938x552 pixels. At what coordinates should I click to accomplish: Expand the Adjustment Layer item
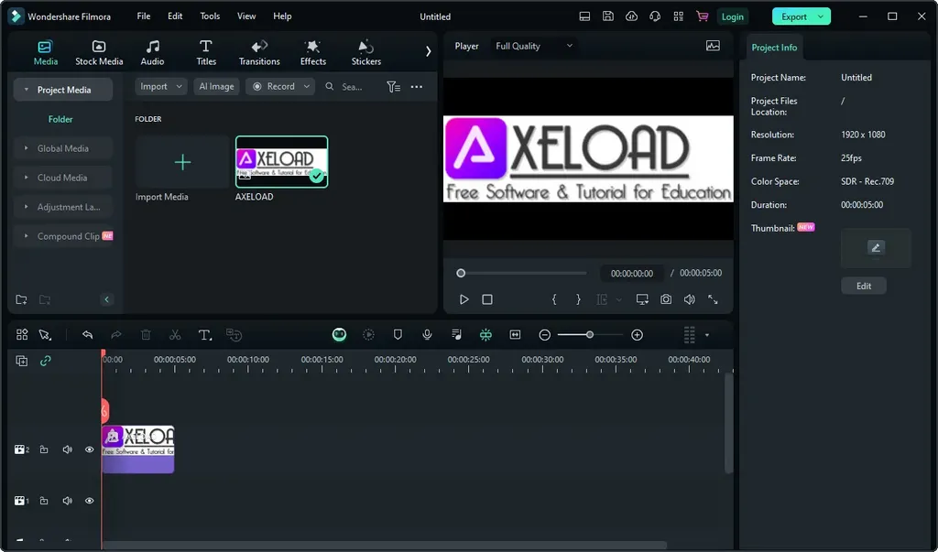pos(27,207)
